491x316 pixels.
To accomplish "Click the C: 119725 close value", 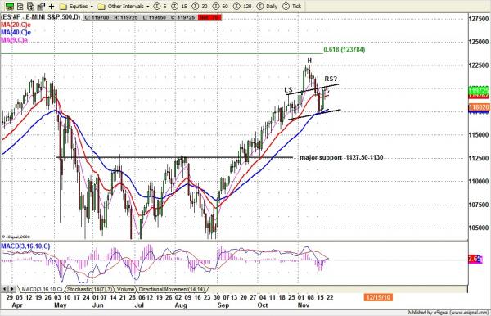I will [x=182, y=17].
